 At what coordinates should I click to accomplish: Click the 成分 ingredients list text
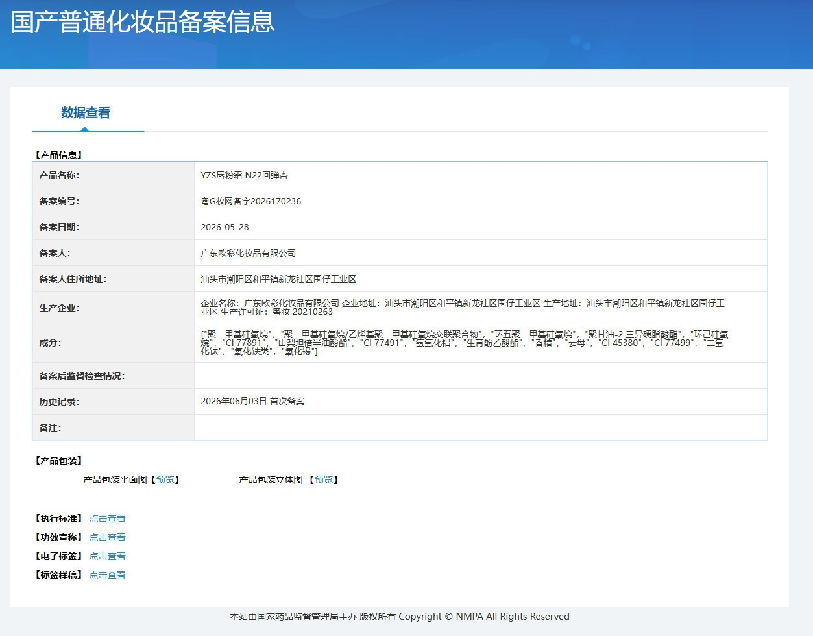click(x=465, y=343)
